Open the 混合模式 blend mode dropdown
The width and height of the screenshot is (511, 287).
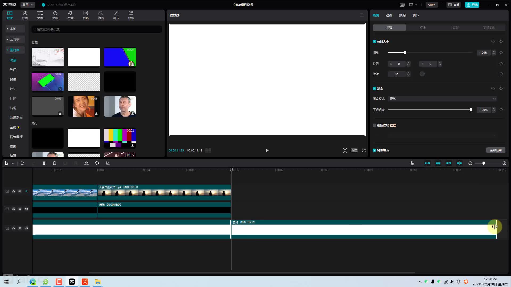(x=442, y=99)
